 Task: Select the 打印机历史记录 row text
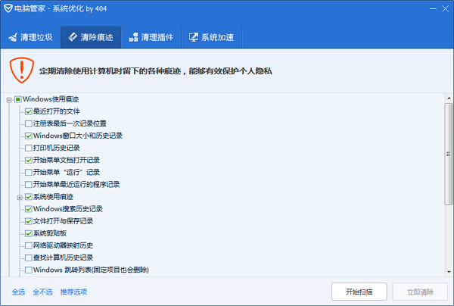click(57, 148)
